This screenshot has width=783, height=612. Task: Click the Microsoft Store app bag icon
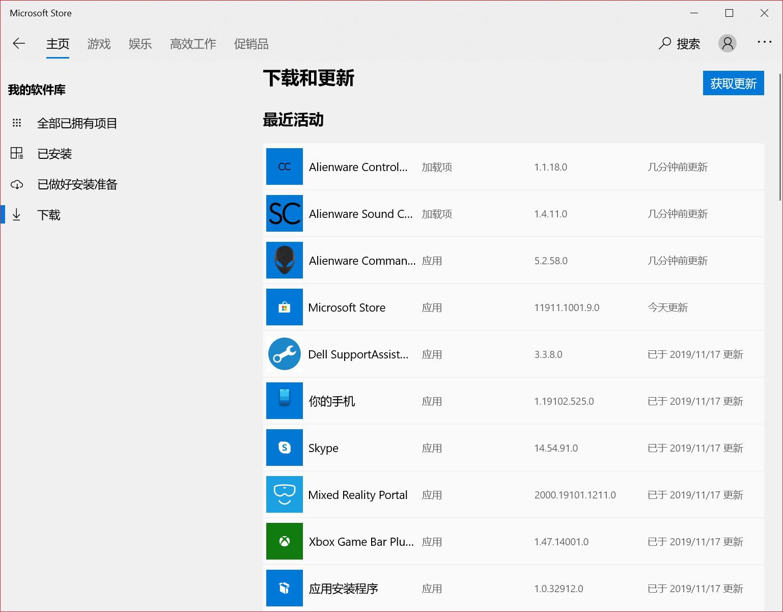(285, 307)
